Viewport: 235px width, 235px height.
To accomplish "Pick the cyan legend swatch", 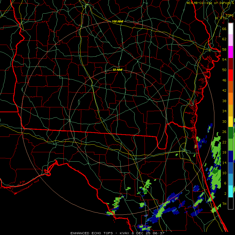I will coord(231,191).
